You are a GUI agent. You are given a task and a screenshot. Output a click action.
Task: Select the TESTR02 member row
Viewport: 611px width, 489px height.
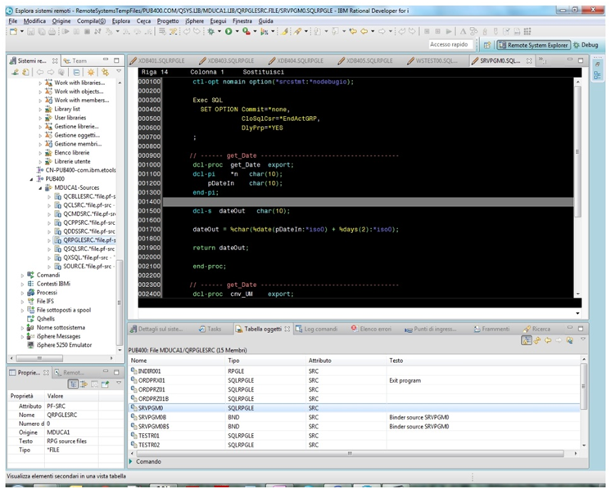point(355,445)
